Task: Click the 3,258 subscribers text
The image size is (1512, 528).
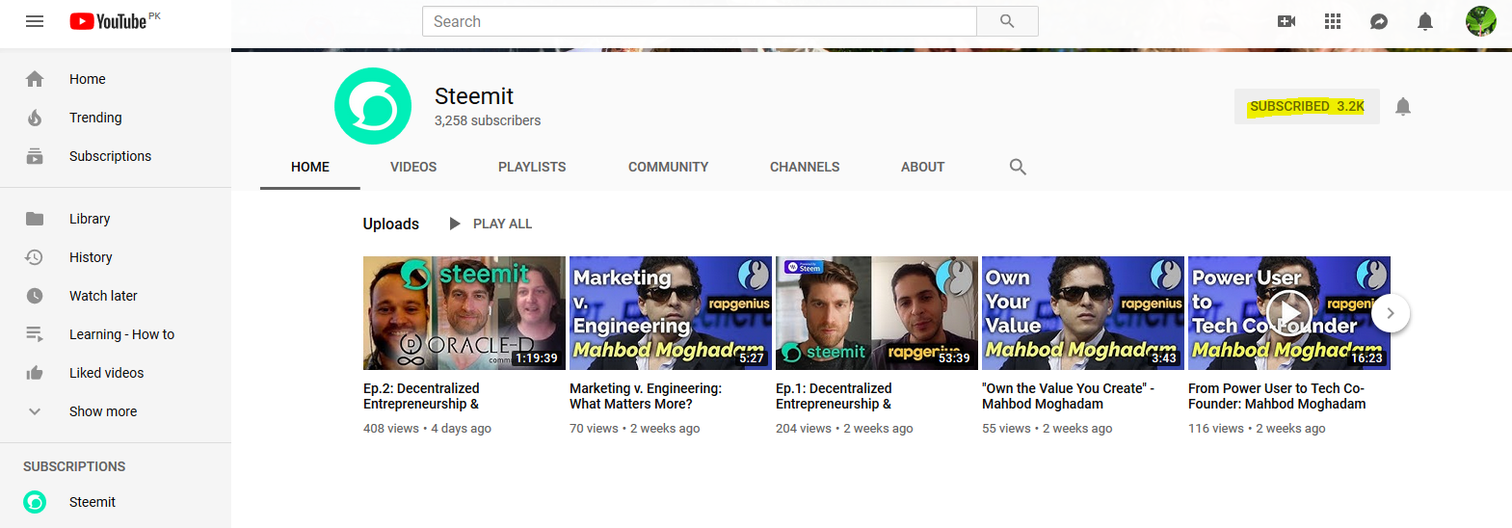Action: 488,120
